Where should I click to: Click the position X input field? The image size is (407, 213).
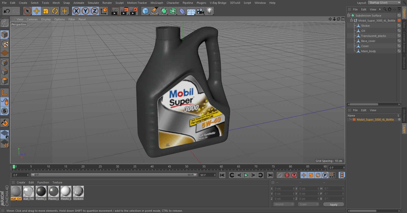(284, 189)
